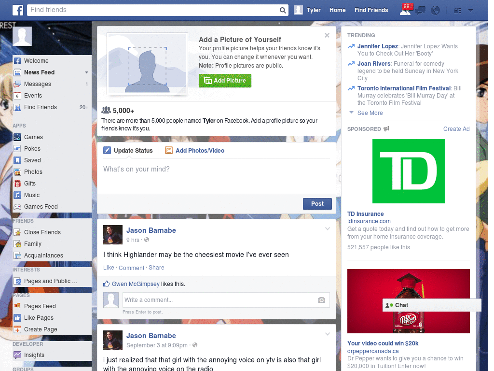494x371 pixels.
Task: Open Gwen McGimpsey's profile link
Action: (x=136, y=284)
